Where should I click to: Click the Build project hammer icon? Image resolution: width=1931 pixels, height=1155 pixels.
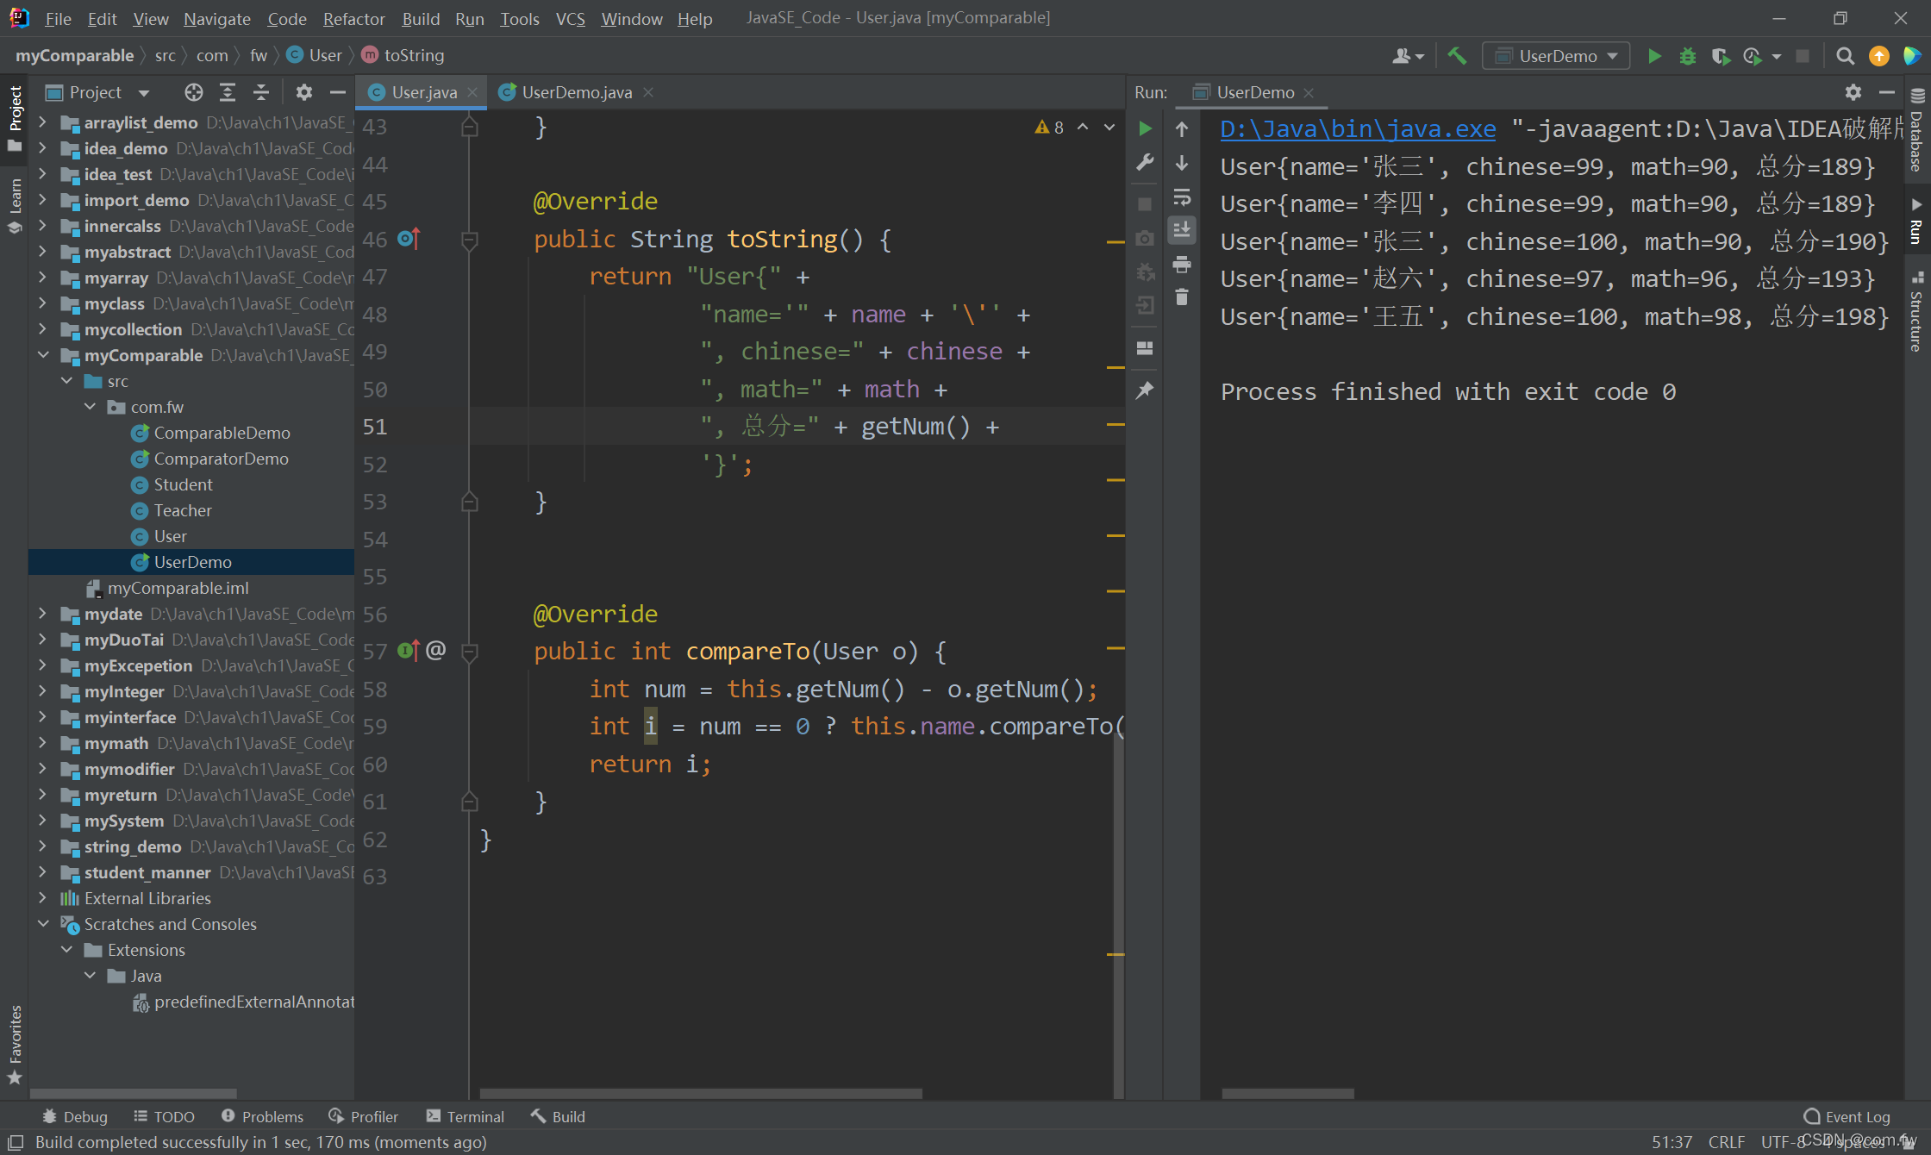pos(1457,56)
